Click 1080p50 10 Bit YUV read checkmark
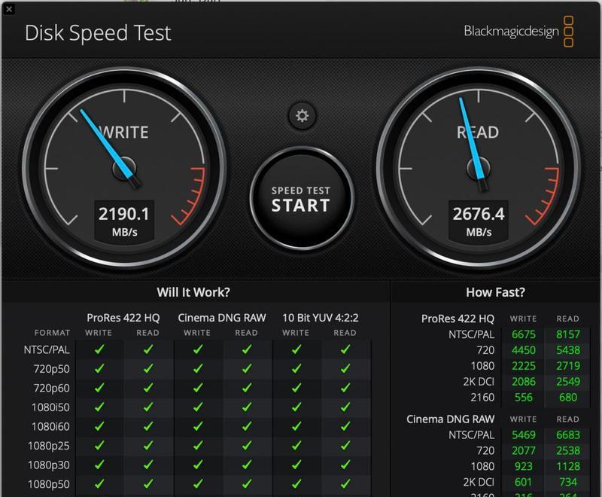This screenshot has width=602, height=497. click(x=345, y=483)
